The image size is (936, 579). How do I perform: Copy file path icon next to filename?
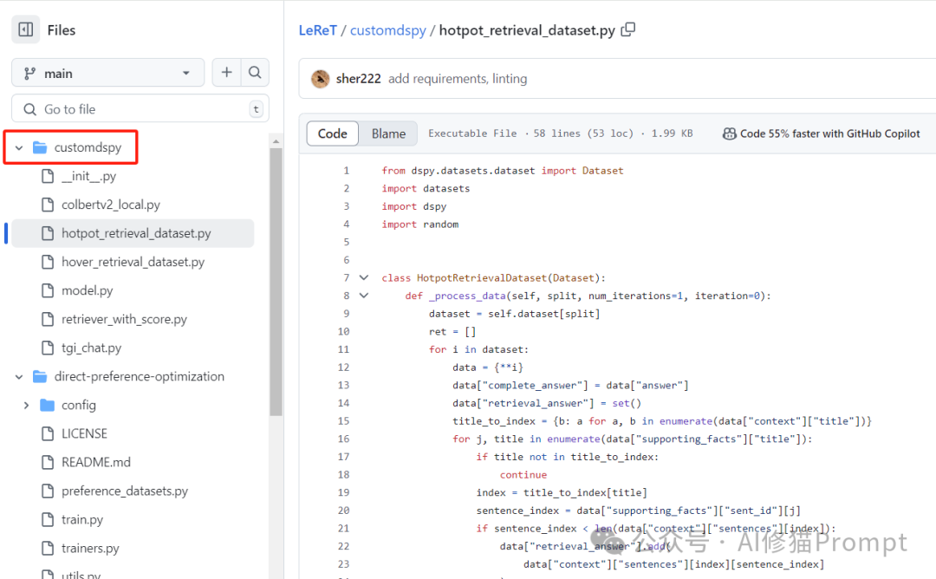click(628, 29)
